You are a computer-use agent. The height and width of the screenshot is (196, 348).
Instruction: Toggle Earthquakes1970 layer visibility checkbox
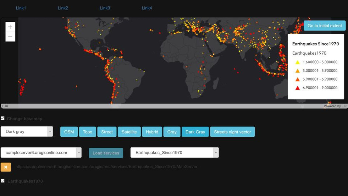coord(3,181)
